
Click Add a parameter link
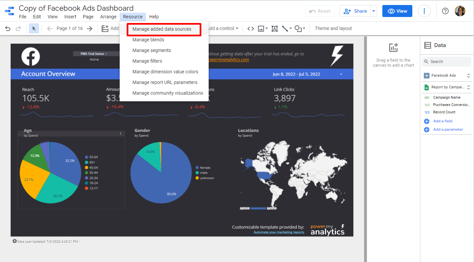coord(448,129)
